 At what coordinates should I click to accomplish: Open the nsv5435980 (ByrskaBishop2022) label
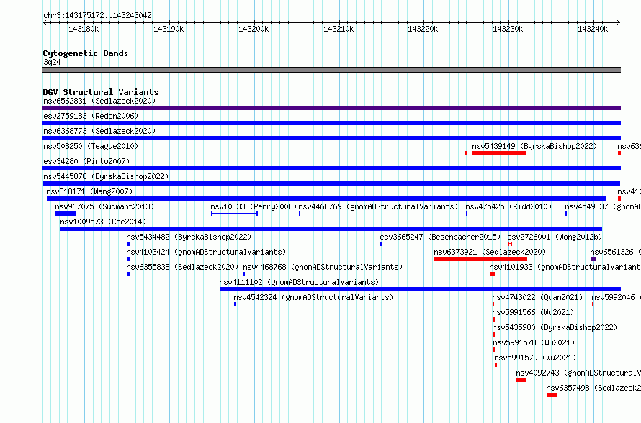[555, 327]
